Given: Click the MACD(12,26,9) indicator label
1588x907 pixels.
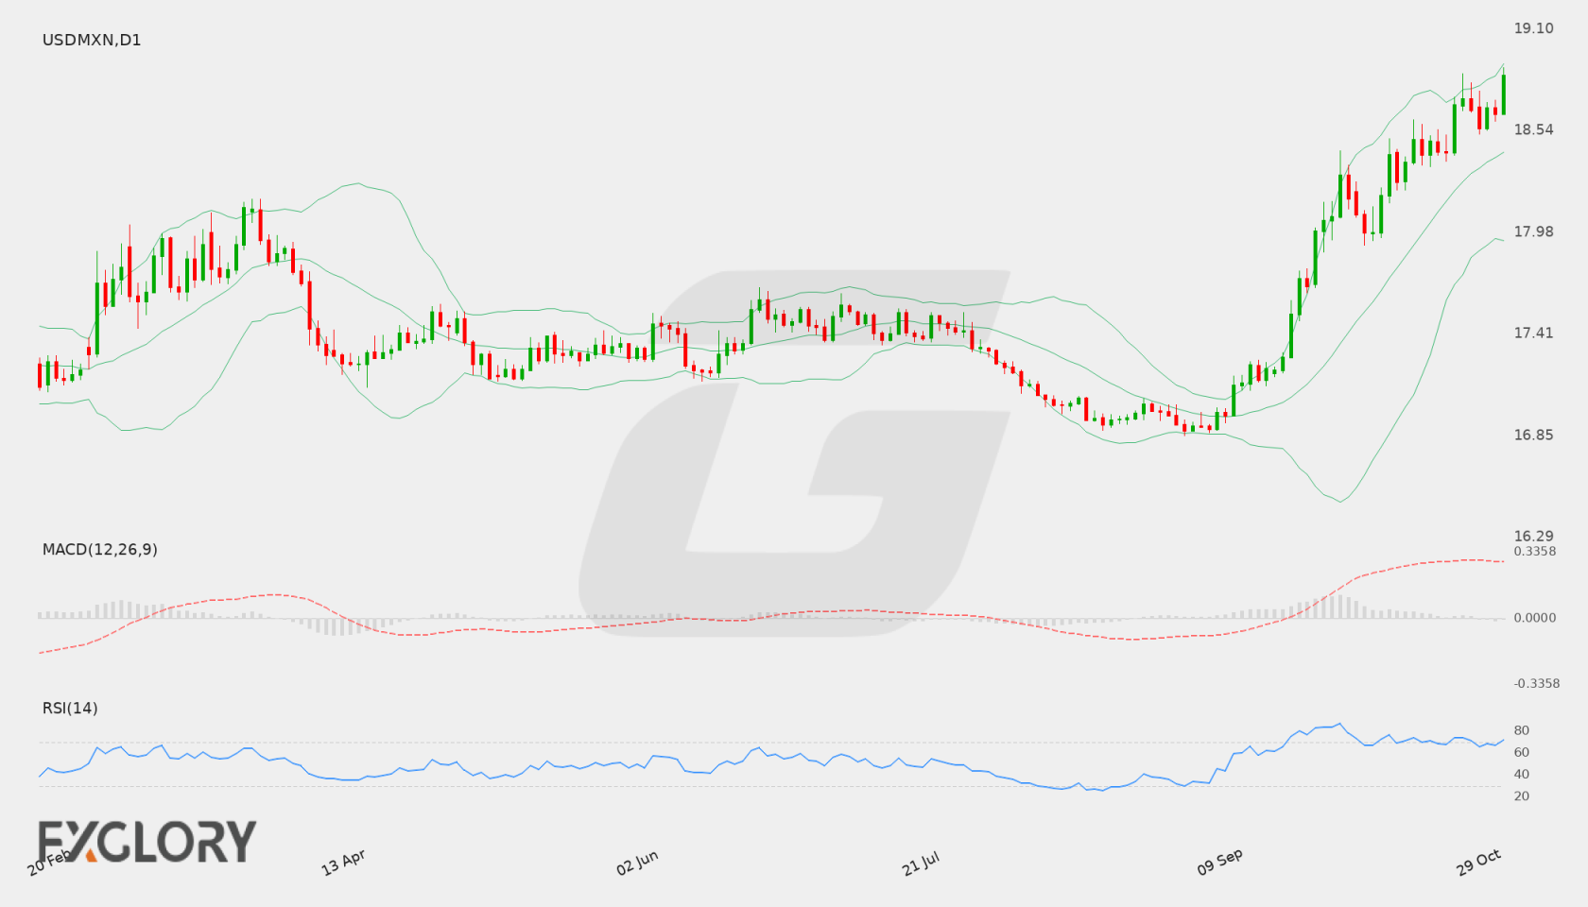Looking at the screenshot, I should (x=99, y=549).
